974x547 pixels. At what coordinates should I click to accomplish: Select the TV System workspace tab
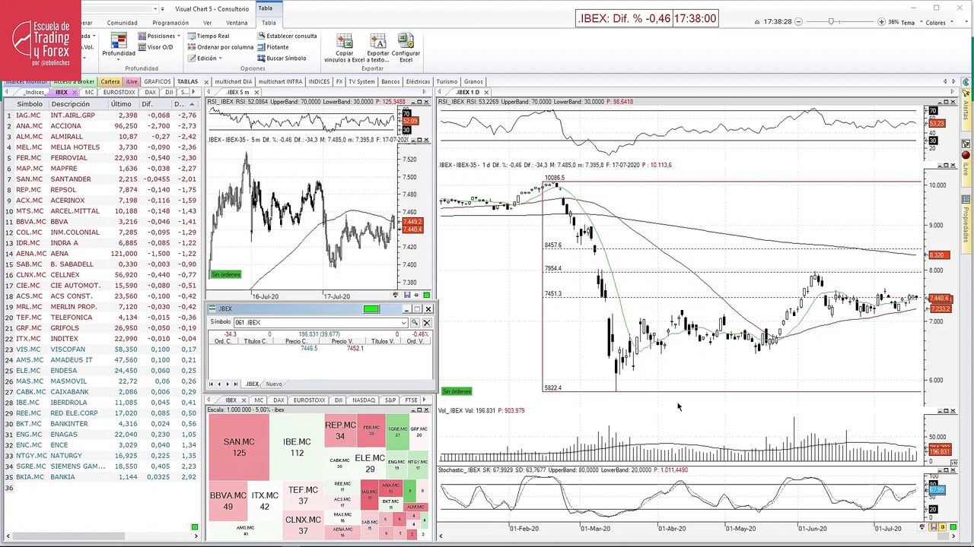(361, 81)
